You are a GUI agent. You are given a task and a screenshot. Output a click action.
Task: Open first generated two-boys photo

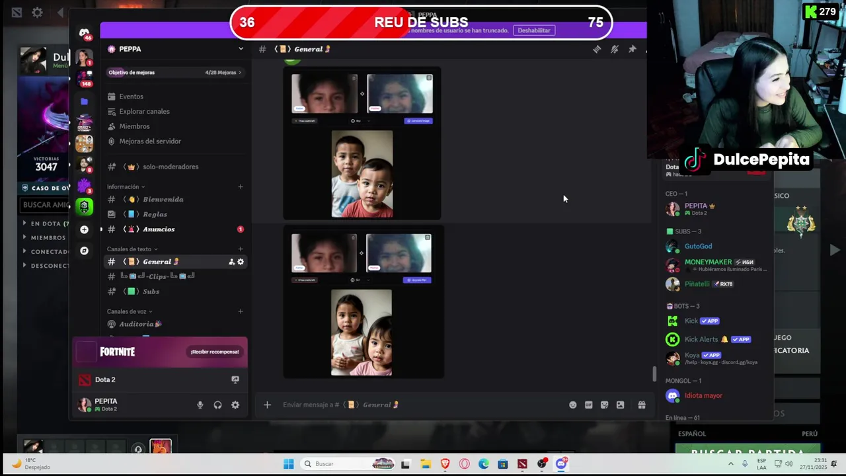(x=362, y=174)
